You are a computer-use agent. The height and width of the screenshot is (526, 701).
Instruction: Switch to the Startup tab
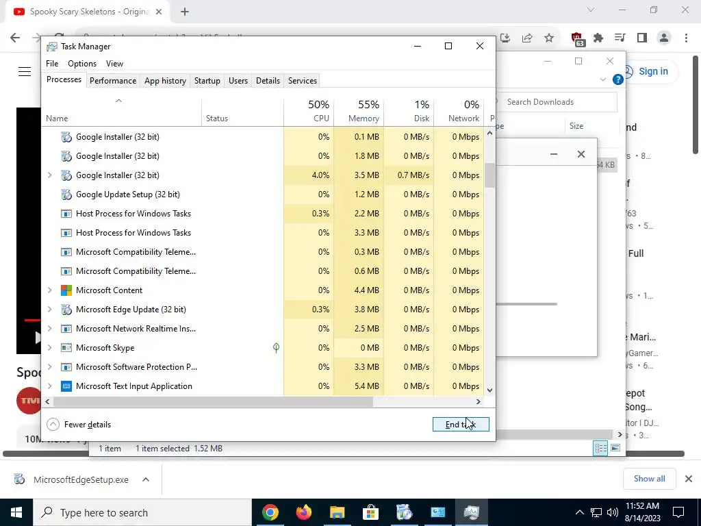click(x=207, y=81)
